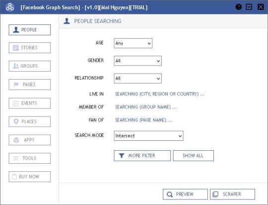The image size is (268, 205).
Task: Open the SEARCH MODE Intersect dropdown
Action: [149, 136]
